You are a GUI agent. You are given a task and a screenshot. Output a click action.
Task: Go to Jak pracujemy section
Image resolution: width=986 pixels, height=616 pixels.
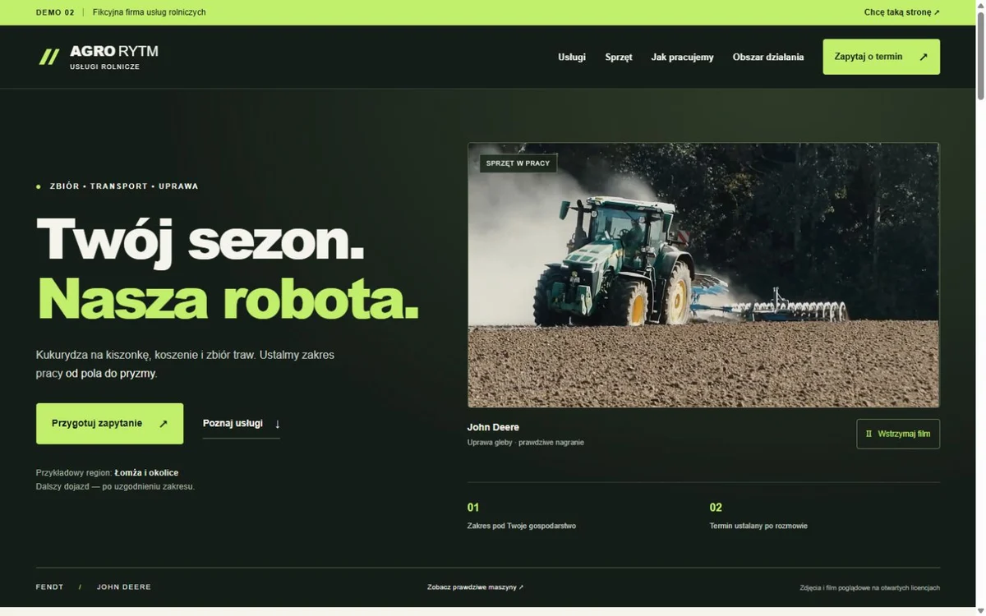(682, 57)
